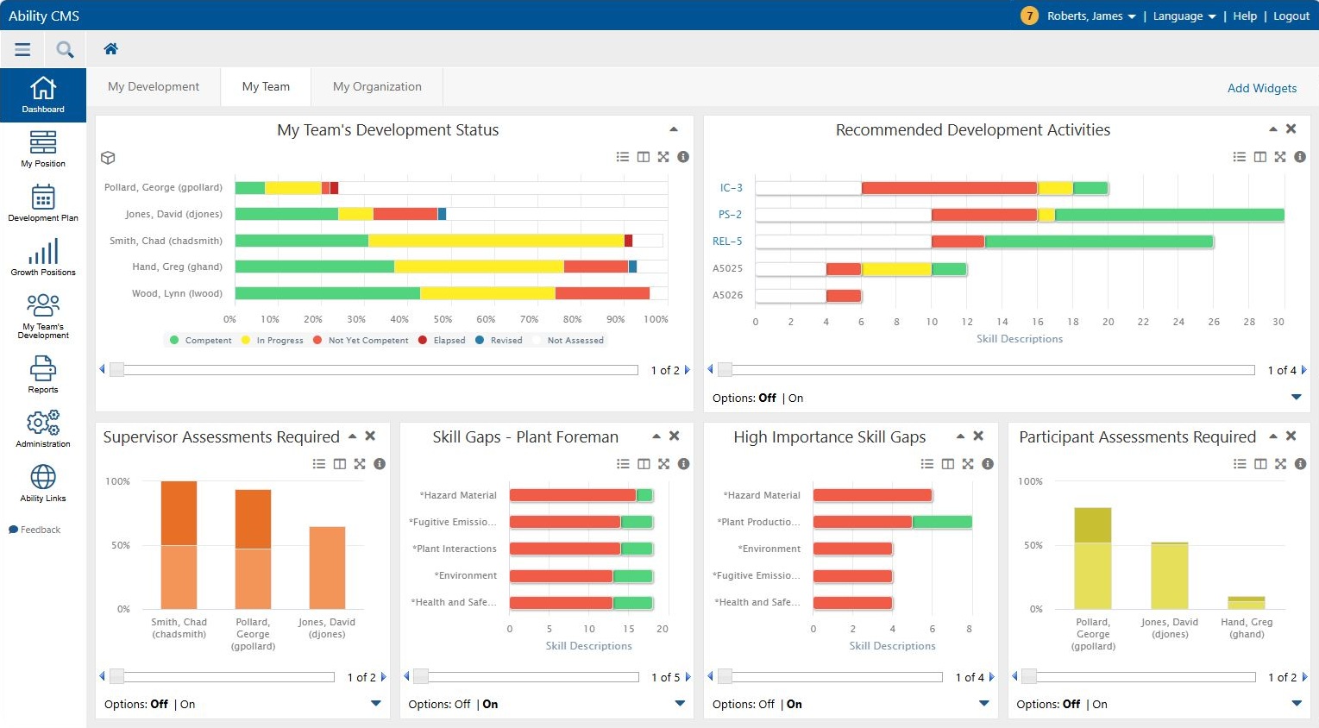Close the Supervisor Assessments Required widget
1319x728 pixels.
(370, 436)
